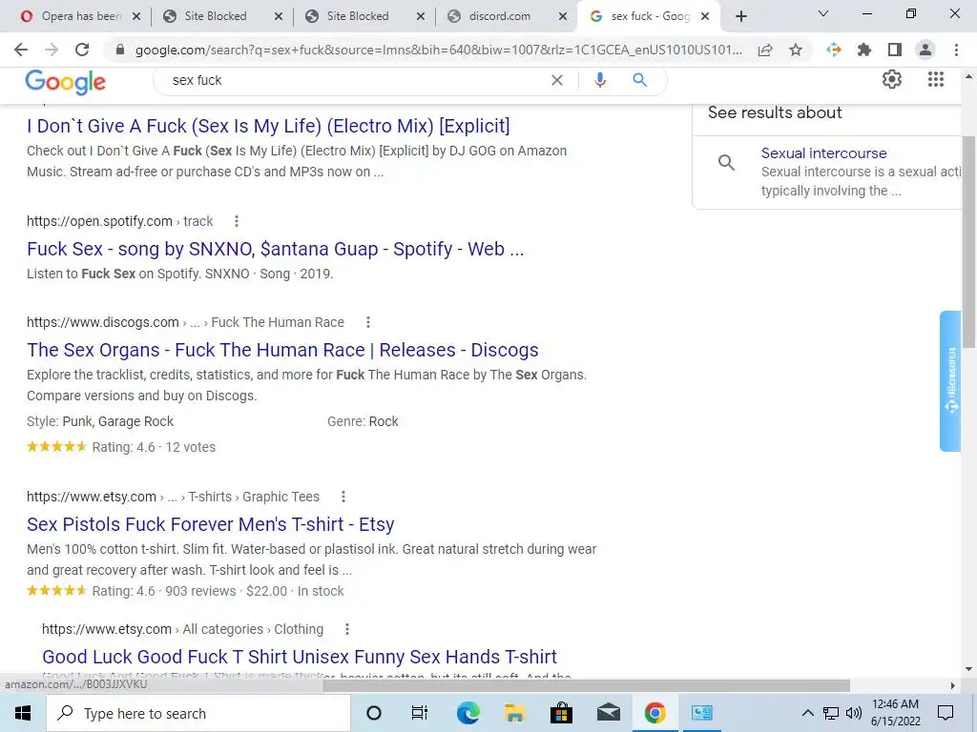Open a new tab with plus button

[x=740, y=16]
